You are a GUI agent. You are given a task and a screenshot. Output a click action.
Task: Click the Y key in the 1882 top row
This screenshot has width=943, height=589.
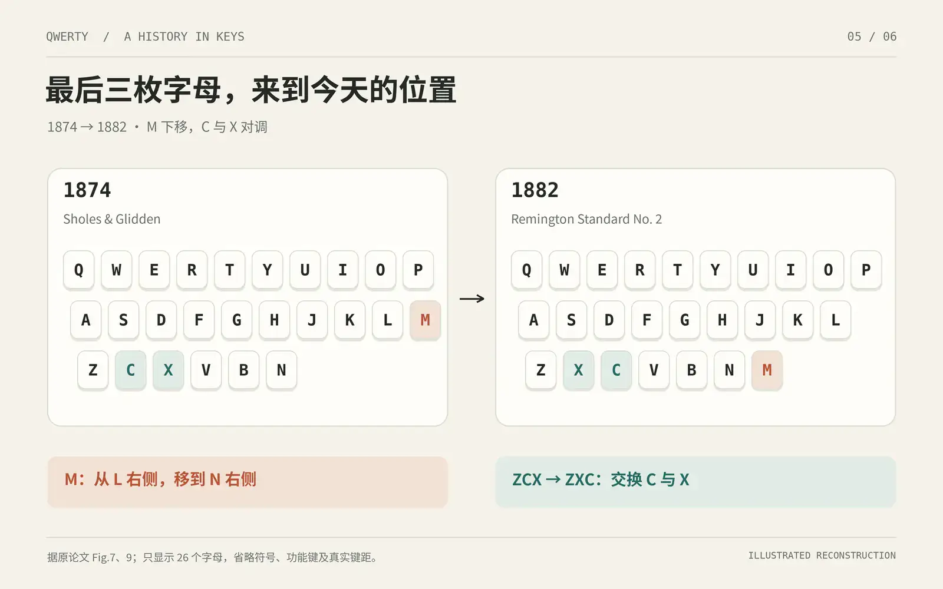point(715,270)
